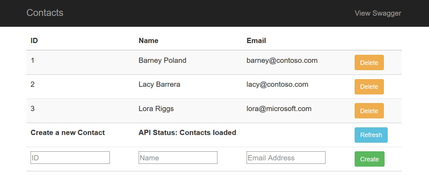
Task: Click the Contacts brand title in the navbar
Action: click(45, 13)
